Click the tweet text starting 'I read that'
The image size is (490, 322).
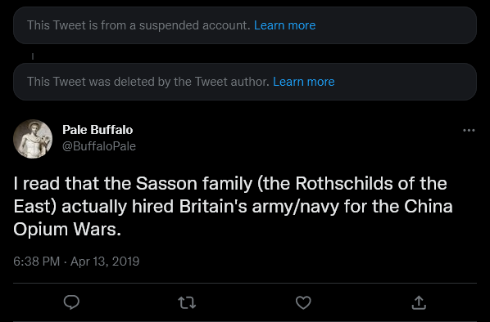point(233,206)
